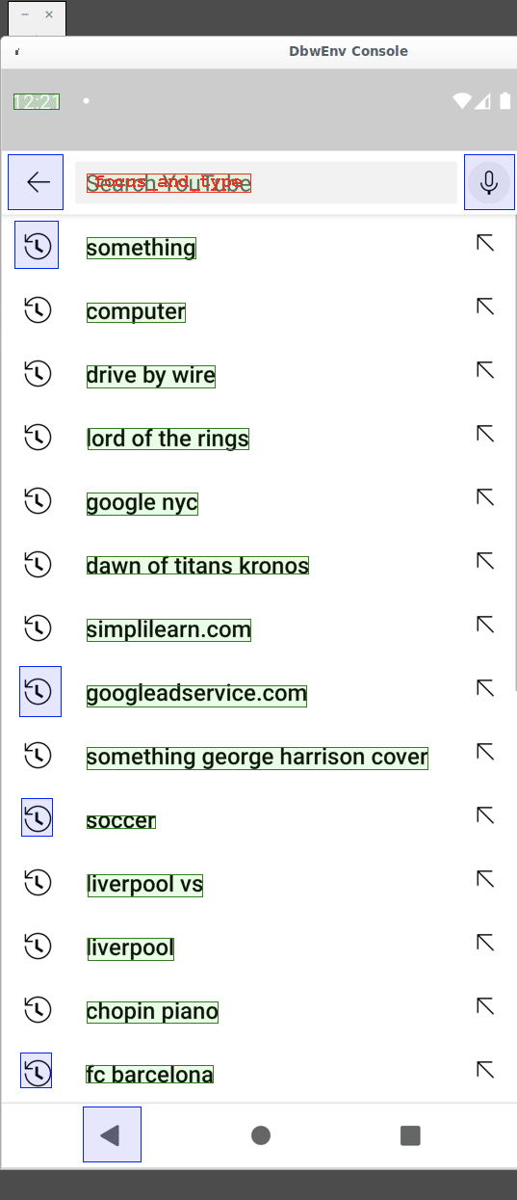The height and width of the screenshot is (1200, 517).
Task: Choose 'dawn of titans kronos' suggestion
Action: [x=198, y=566]
